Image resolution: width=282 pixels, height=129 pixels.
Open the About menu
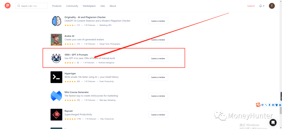click(x=113, y=6)
